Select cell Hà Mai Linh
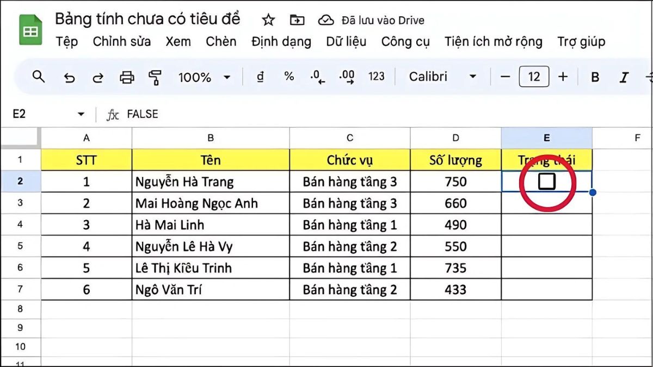This screenshot has height=367, width=653. tap(211, 225)
